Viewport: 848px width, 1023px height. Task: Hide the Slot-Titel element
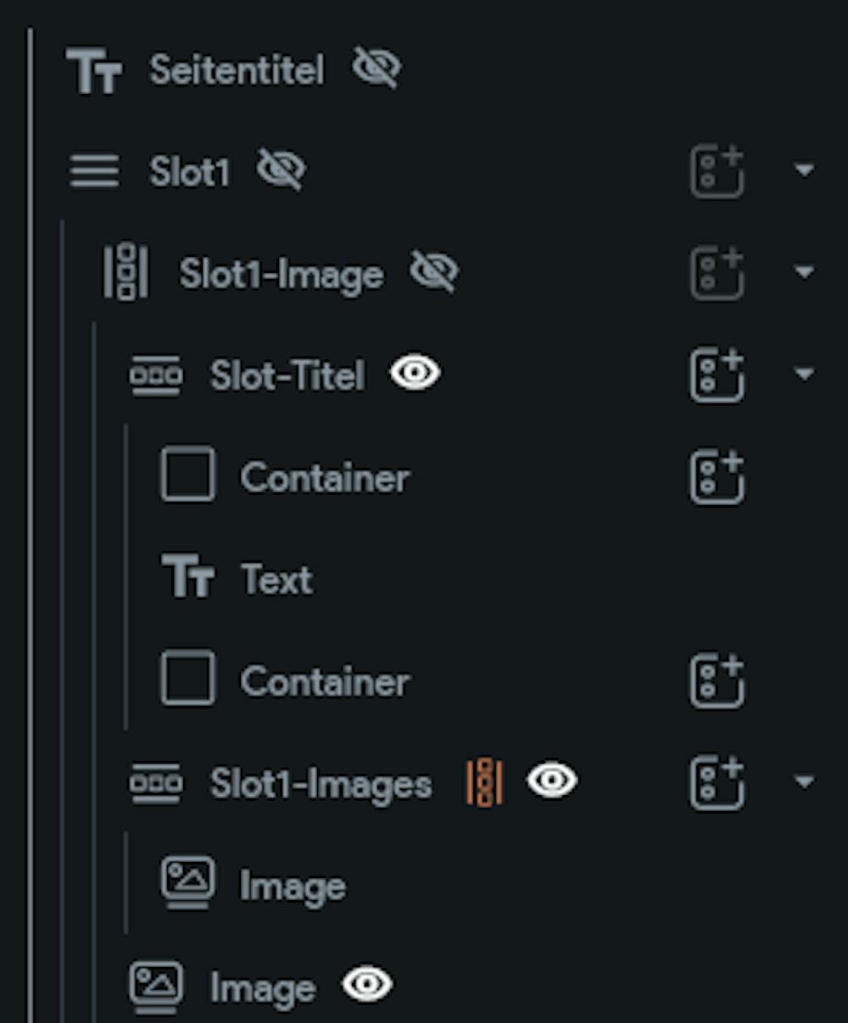tap(415, 373)
